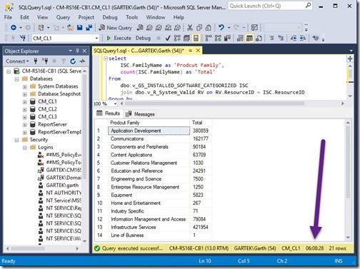
Task: Toggle IntelliSense Enabled in the toolbar
Action: [x=196, y=38]
